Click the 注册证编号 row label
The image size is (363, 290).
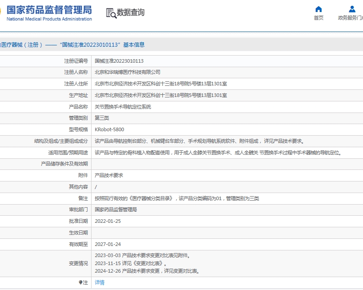point(76,61)
